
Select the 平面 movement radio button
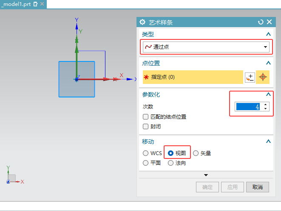pyautogui.click(x=145, y=163)
